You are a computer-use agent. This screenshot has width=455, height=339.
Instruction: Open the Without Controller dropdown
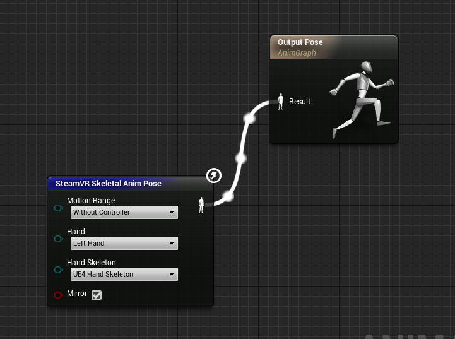coord(124,213)
